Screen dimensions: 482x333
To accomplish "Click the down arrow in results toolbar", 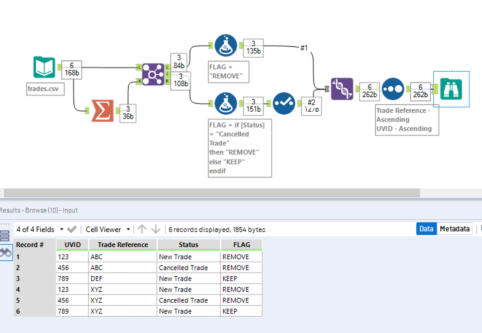I will (x=156, y=229).
